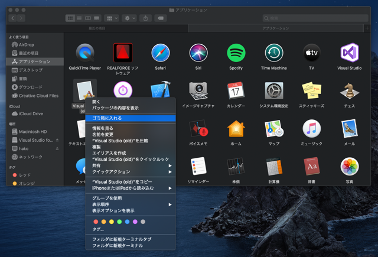Viewport: 378px width, 257px height.
Task: Click the Finder search field
Action: pyautogui.click(x=315, y=18)
